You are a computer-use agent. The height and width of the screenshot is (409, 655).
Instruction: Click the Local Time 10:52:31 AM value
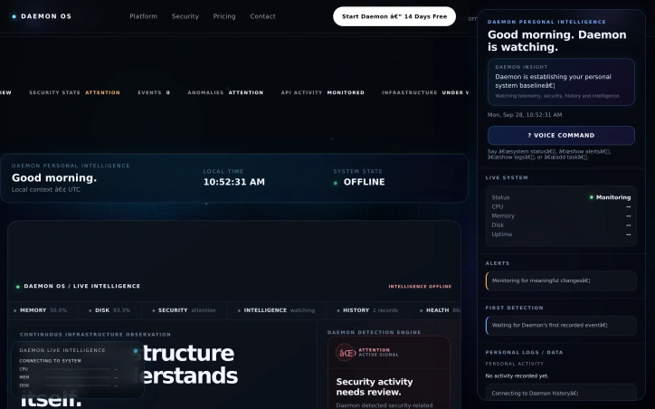pos(234,182)
